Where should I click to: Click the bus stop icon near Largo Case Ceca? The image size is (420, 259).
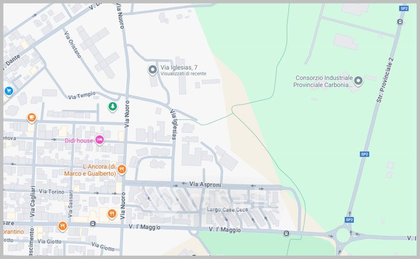coord(286,233)
